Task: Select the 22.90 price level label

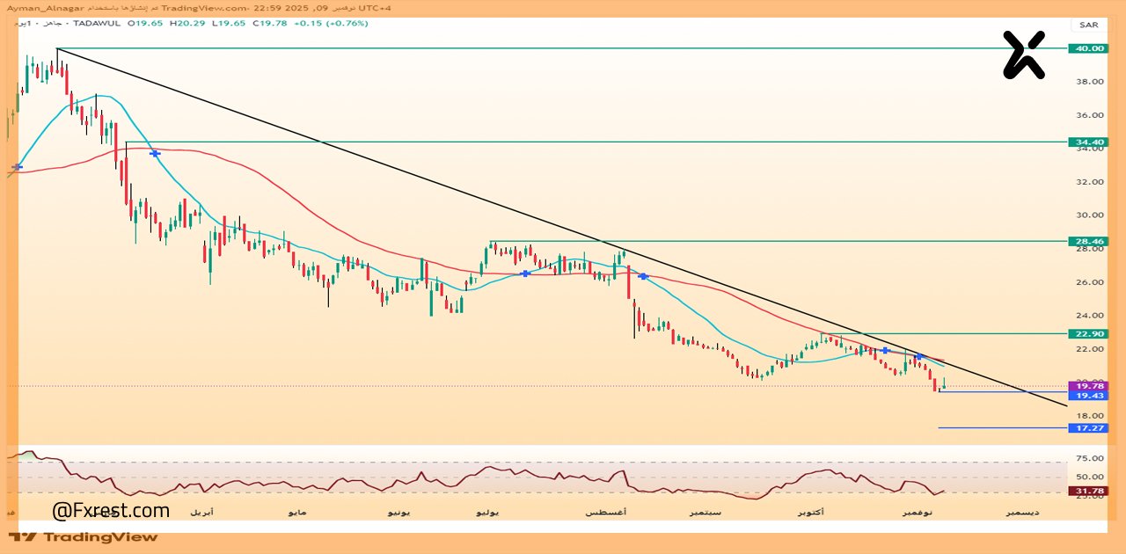Action: click(1087, 333)
